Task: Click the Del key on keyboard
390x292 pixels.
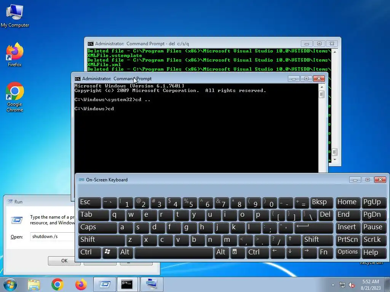Action: 326,215
